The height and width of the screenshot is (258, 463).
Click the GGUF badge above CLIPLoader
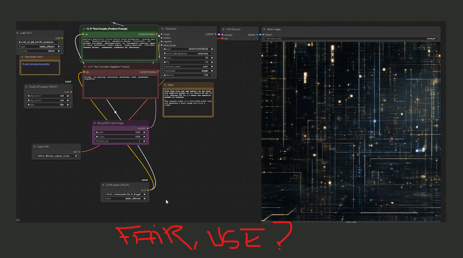tap(145, 180)
